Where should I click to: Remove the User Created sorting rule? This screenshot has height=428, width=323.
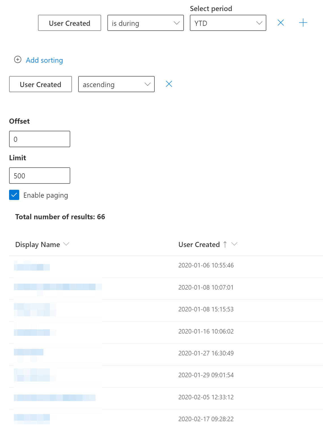click(169, 84)
